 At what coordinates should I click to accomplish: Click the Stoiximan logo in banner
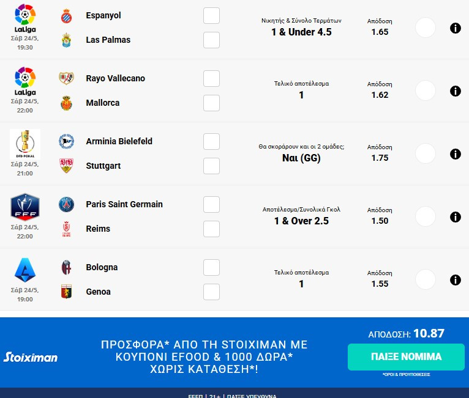pyautogui.click(x=31, y=356)
